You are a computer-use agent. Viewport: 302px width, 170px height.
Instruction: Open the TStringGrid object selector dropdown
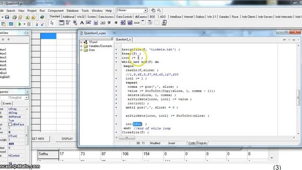point(26,98)
